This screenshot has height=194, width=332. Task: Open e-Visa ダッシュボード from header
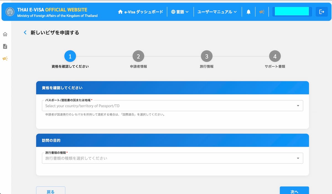click(x=140, y=12)
